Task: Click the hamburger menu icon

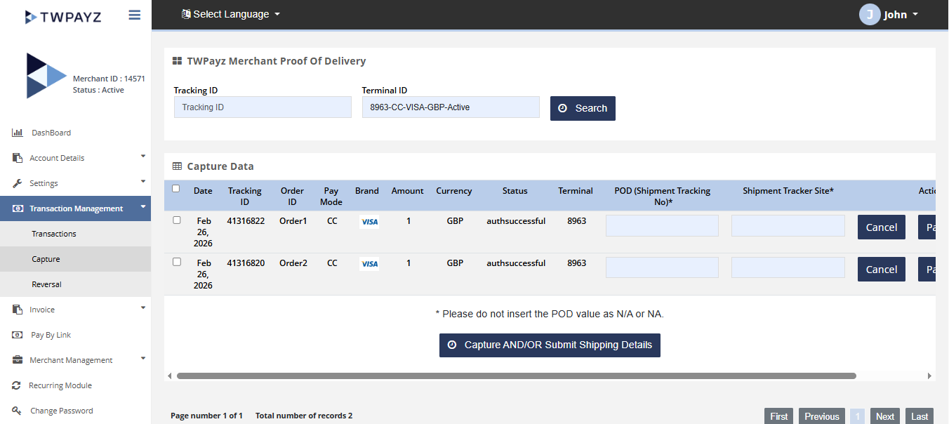Action: coord(135,15)
